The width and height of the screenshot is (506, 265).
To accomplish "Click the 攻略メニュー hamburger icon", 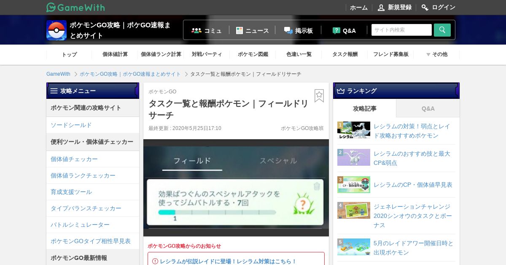I will [x=54, y=91].
